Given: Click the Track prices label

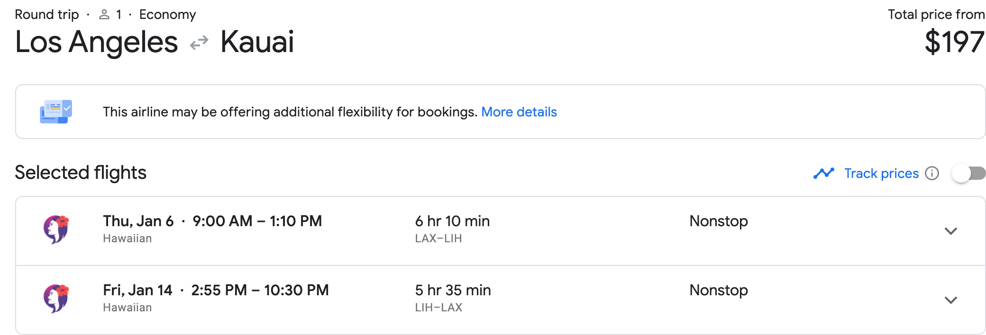Looking at the screenshot, I should [x=882, y=173].
